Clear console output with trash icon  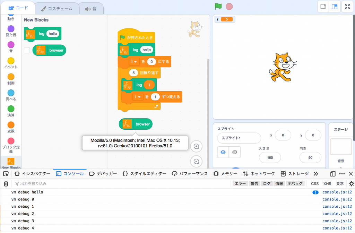[x=6, y=184]
